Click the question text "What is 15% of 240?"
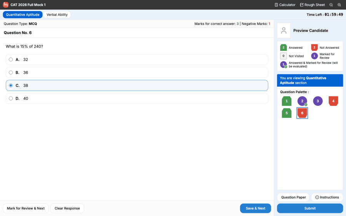Image resolution: width=346 pixels, height=216 pixels. [x=24, y=46]
